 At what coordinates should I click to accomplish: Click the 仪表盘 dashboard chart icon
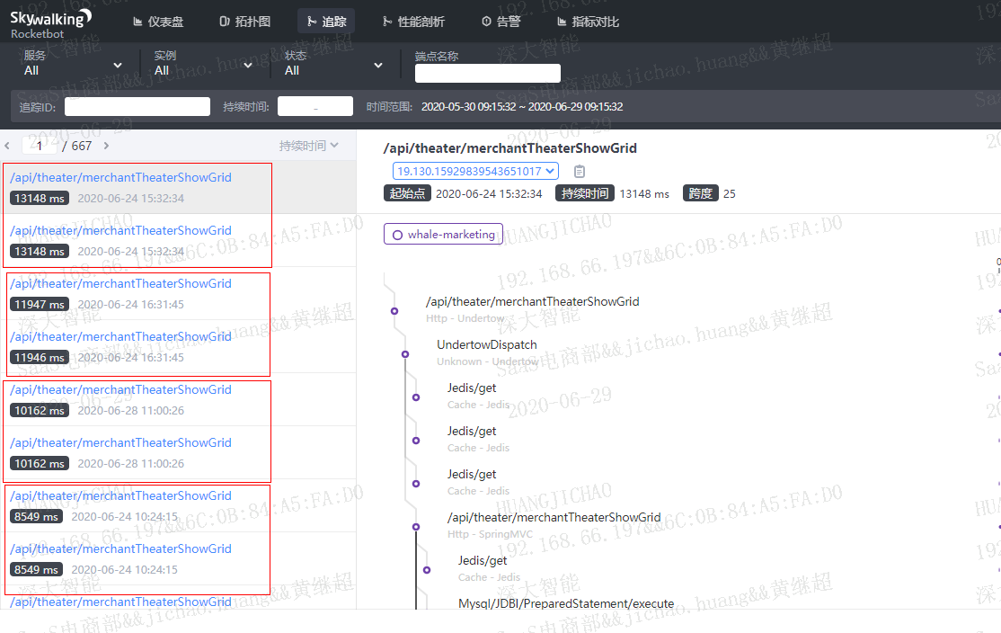click(137, 22)
